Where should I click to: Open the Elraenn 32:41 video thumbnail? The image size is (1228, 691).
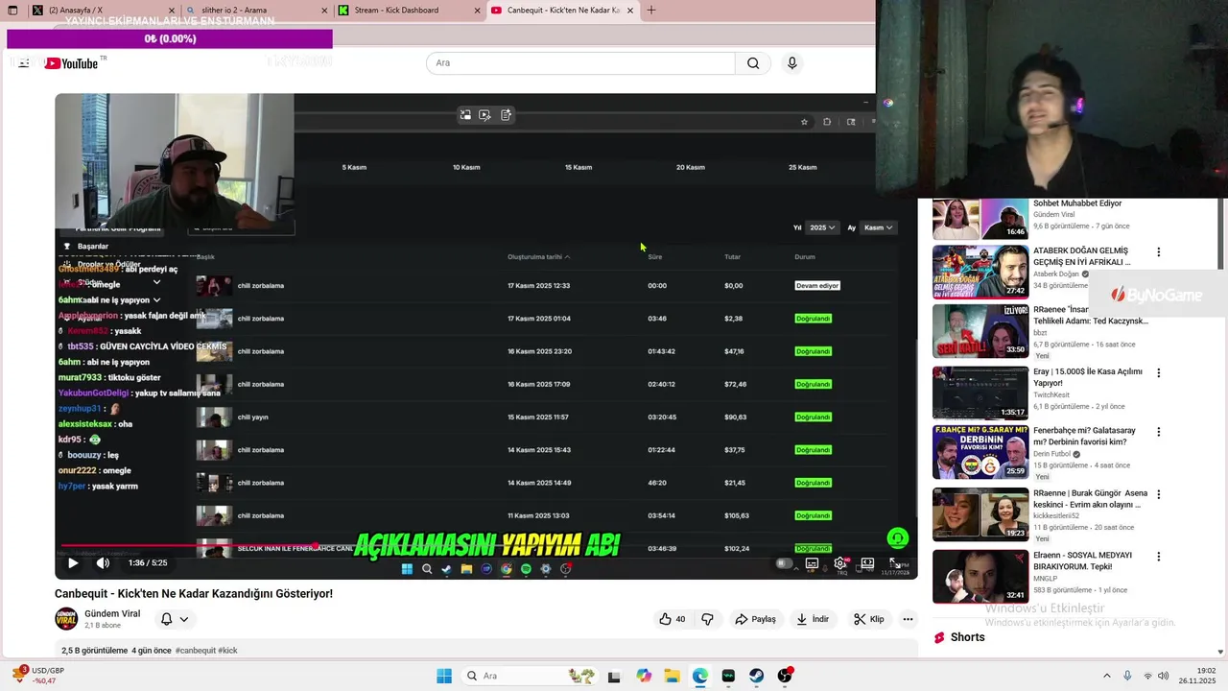980,576
